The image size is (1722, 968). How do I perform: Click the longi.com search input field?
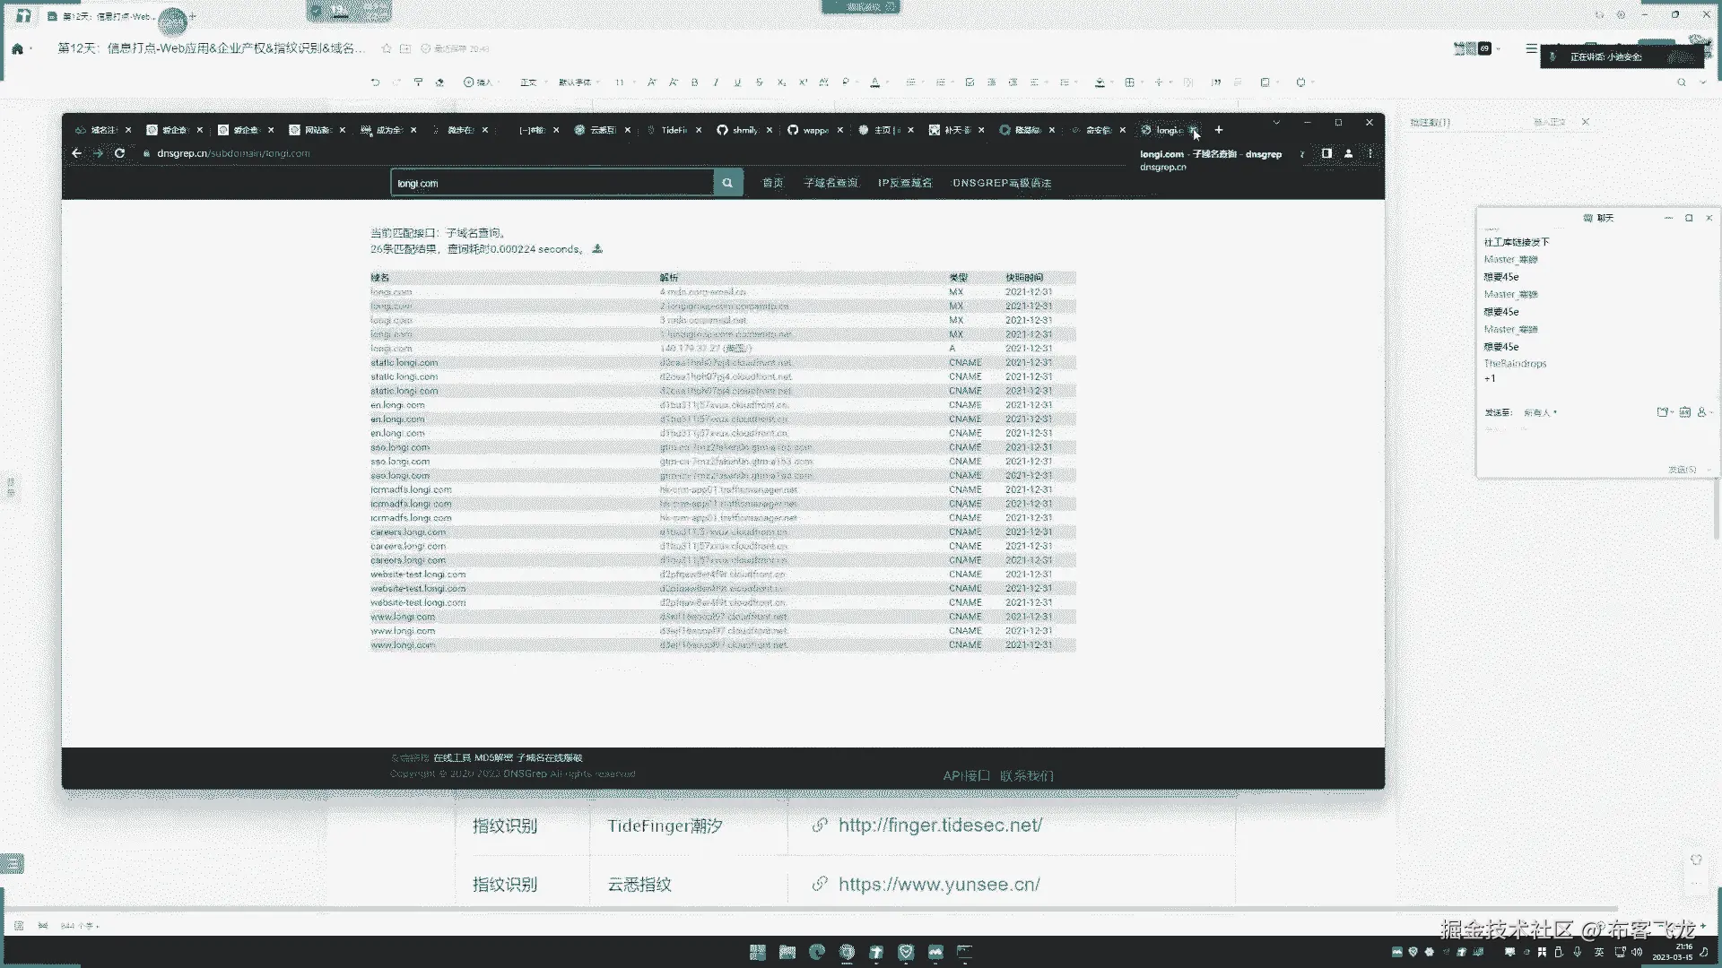pos(552,183)
